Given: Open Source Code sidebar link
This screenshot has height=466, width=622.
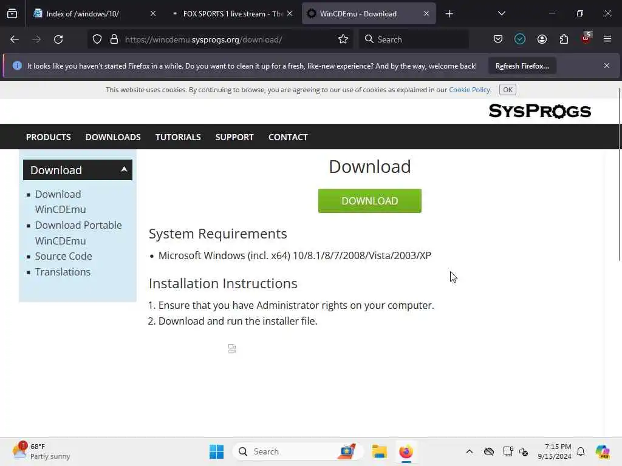Looking at the screenshot, I should [x=63, y=257].
